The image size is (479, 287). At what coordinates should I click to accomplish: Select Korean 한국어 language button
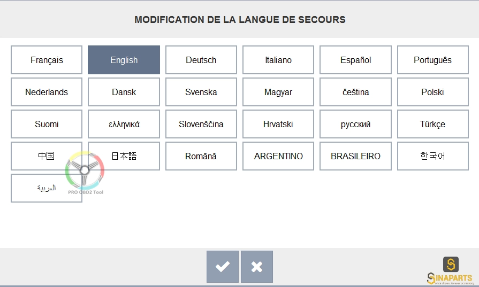pyautogui.click(x=432, y=156)
